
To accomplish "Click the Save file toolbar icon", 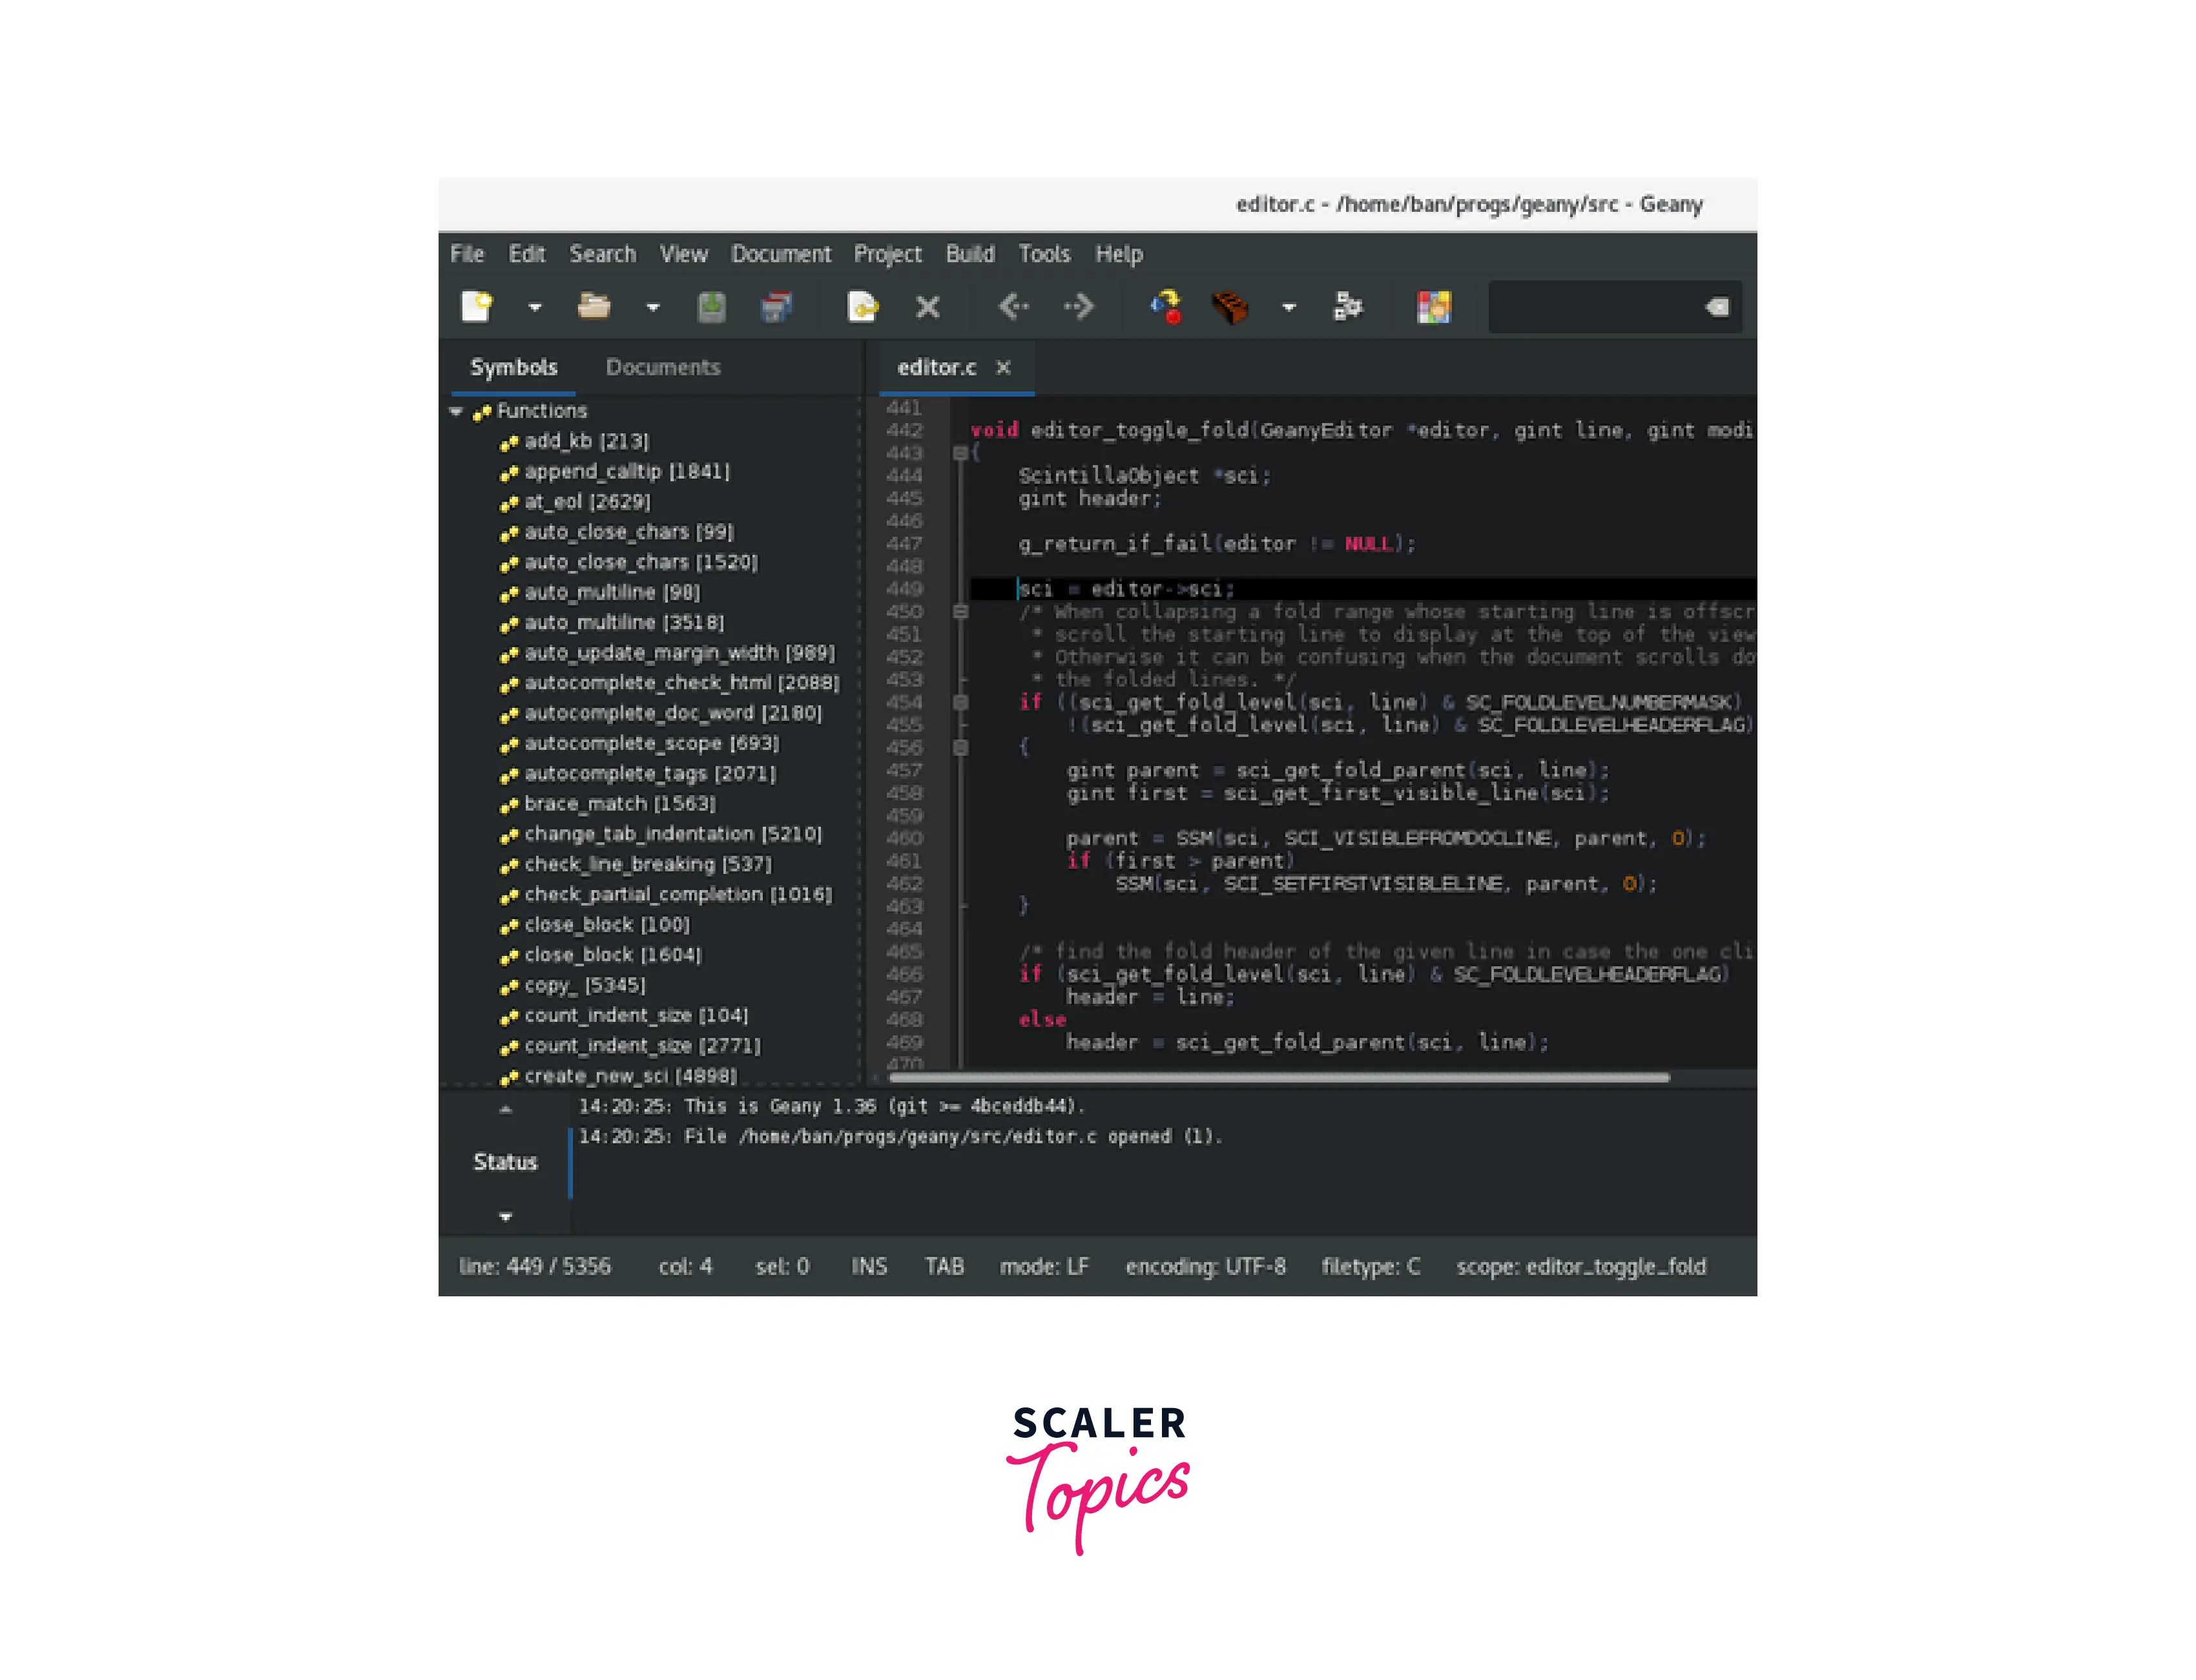I will pos(711,307).
